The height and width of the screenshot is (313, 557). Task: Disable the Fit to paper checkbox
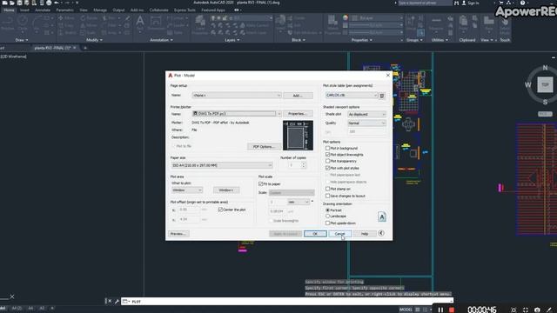tap(261, 183)
